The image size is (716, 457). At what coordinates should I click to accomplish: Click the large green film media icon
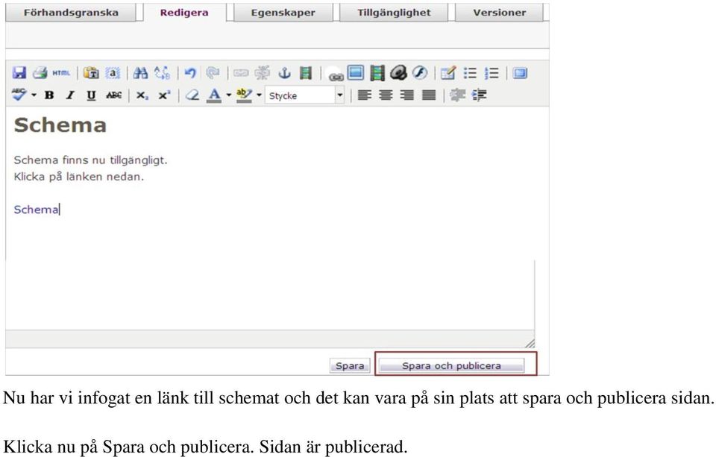point(377,73)
